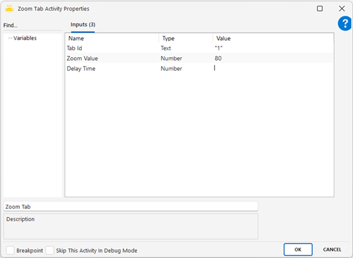The image size is (353, 258).
Task: Enable Skip This Activity In Debug Mode
Action: pos(50,250)
